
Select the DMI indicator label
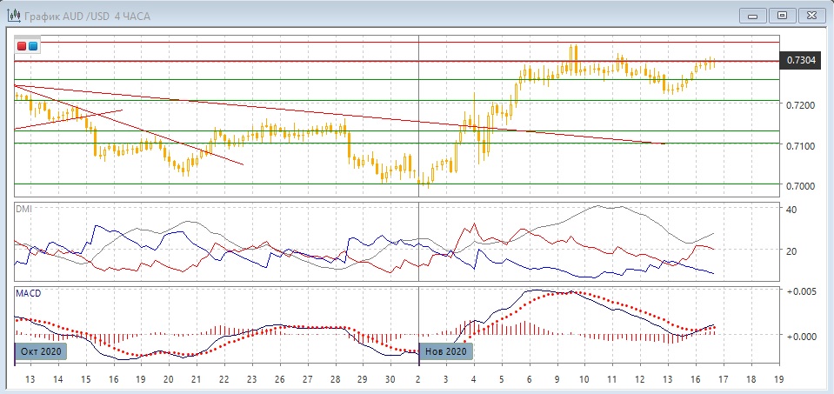pos(24,209)
